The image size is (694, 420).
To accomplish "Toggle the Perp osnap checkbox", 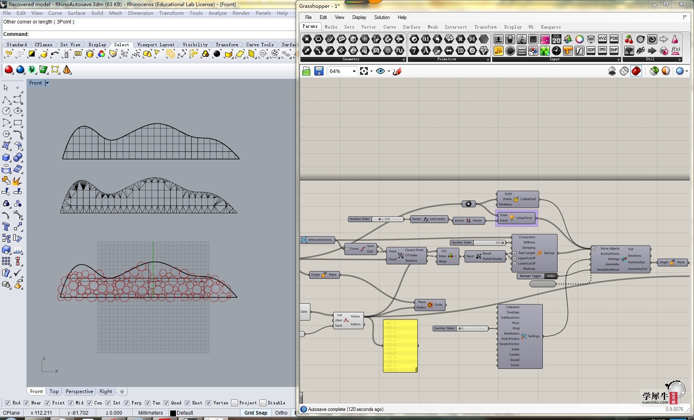I will [127, 403].
